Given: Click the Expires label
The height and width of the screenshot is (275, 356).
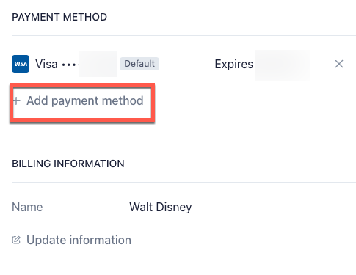Looking at the screenshot, I should pos(233,65).
